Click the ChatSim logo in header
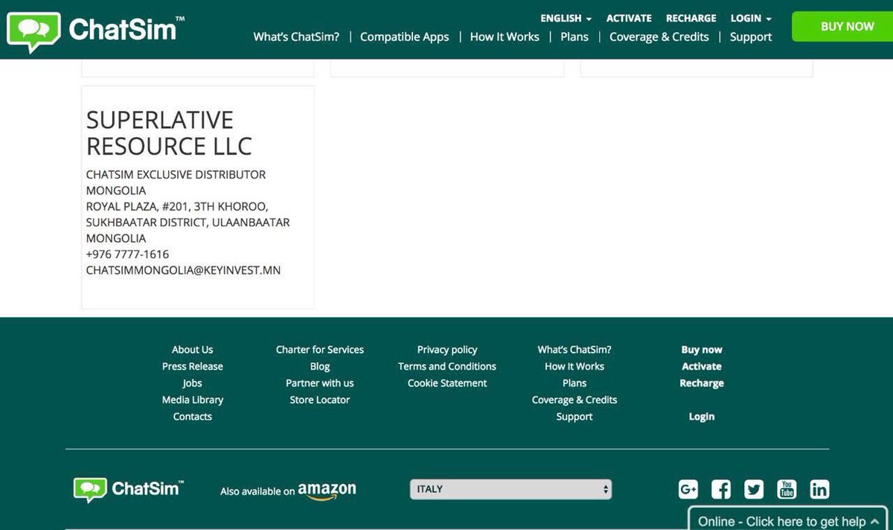This screenshot has height=530, width=893. (95, 32)
